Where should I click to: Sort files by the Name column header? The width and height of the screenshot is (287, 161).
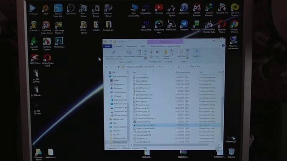135,72
